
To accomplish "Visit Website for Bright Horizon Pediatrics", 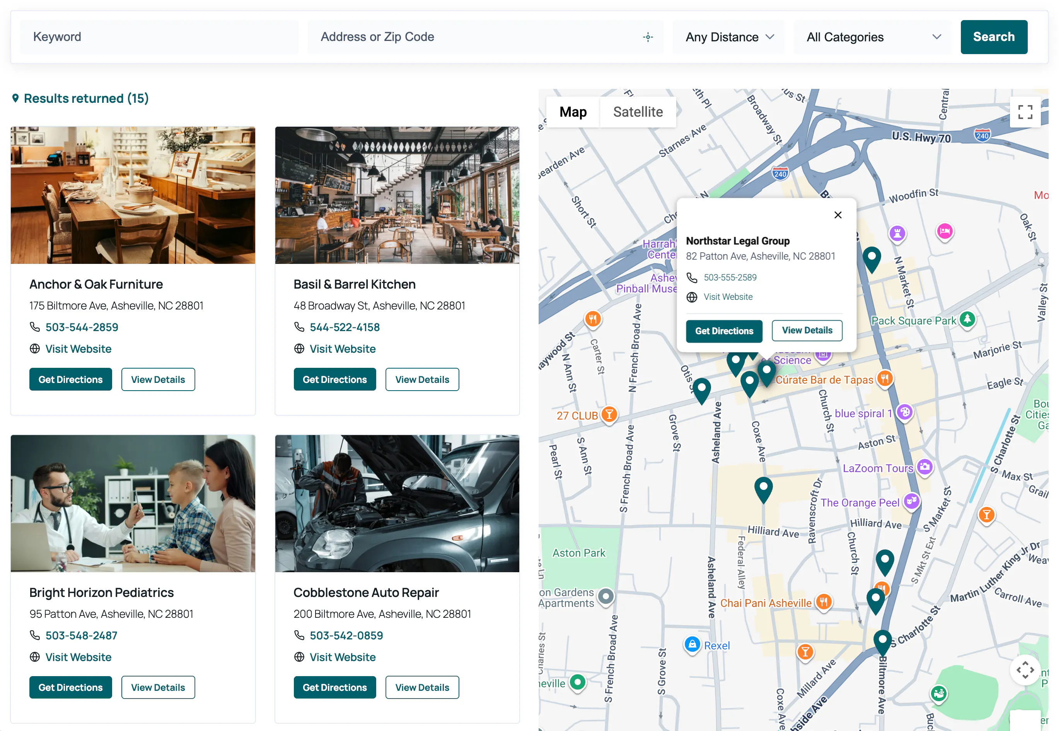I will [x=78, y=657].
